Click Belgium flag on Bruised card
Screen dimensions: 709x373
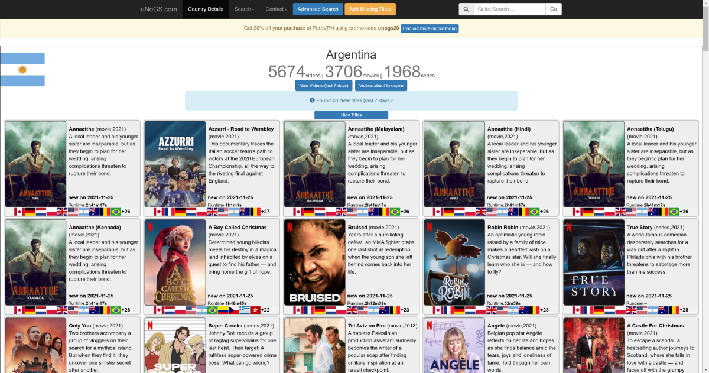tap(394, 310)
